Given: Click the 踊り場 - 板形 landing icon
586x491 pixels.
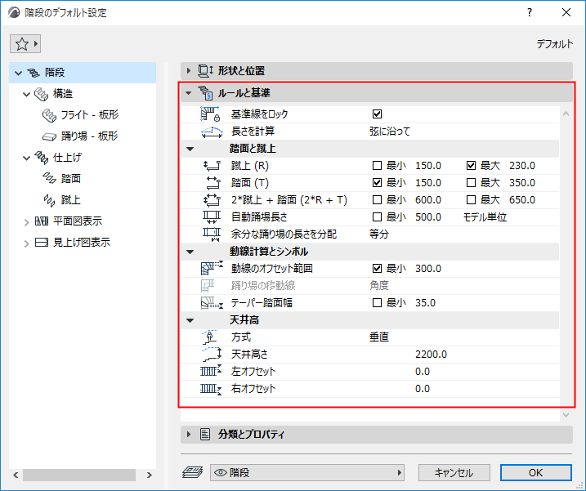Looking at the screenshot, I should pos(49,136).
